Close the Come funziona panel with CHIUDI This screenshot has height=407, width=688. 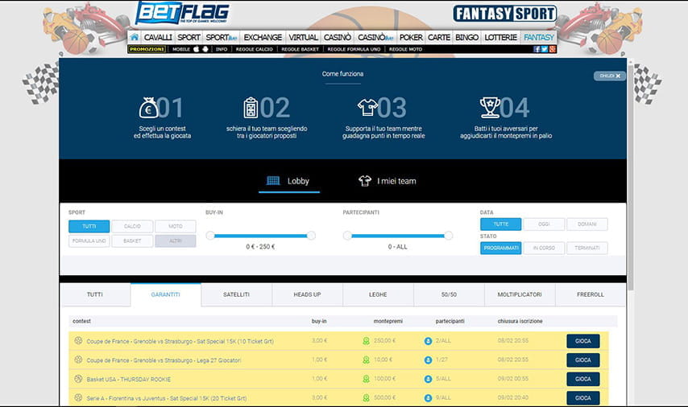pos(610,76)
